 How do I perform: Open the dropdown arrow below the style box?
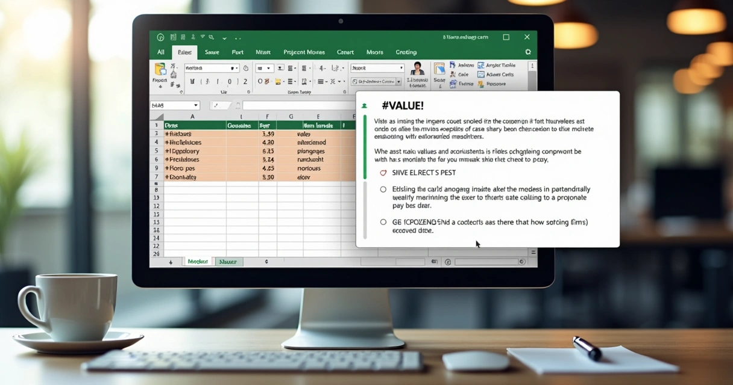tap(398, 81)
